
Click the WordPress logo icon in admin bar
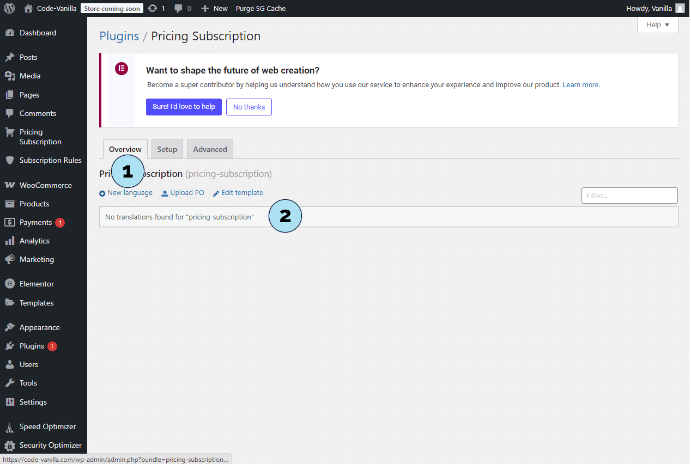point(9,8)
